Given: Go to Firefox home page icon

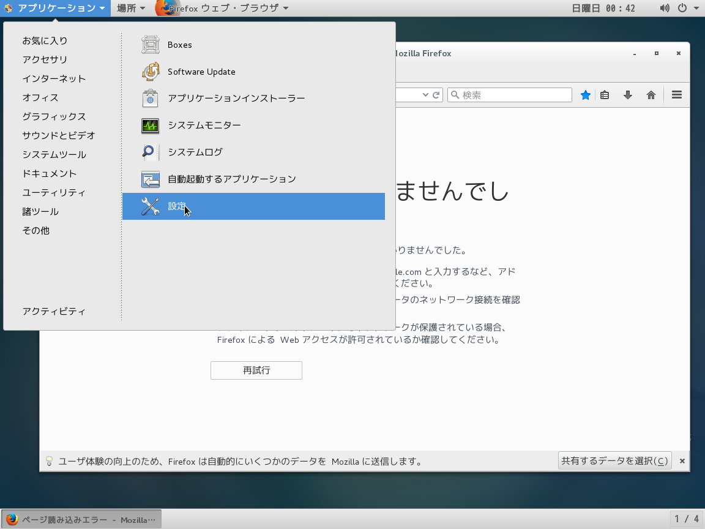Looking at the screenshot, I should (651, 95).
